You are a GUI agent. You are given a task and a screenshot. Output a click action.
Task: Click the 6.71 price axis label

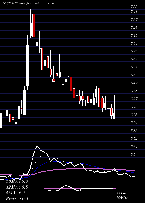(x=134, y=67)
